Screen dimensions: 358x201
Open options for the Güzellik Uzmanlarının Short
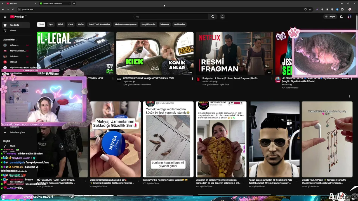(138, 181)
